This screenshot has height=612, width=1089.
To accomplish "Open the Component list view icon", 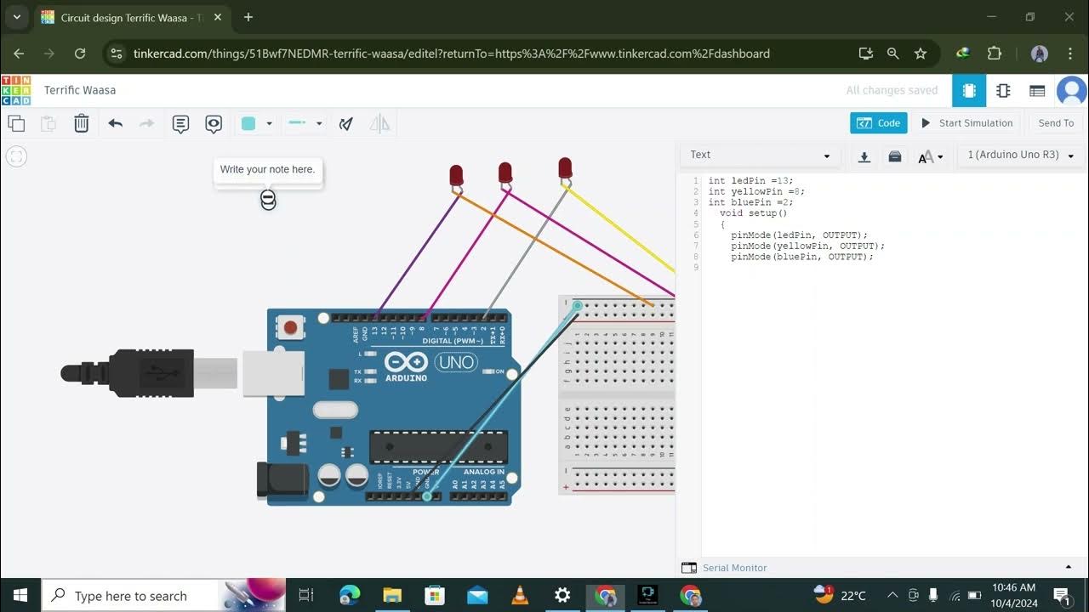I will tap(1037, 90).
